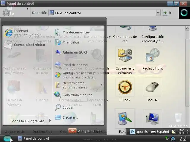This screenshot has width=190, height=142.
Task: Open the monitor with checkmark icon
Action: (x=152, y=119)
